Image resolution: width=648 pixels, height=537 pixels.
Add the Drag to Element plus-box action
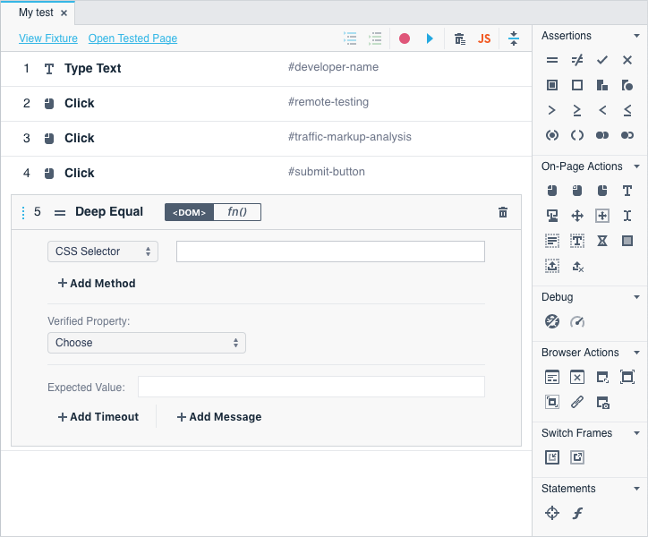click(602, 216)
